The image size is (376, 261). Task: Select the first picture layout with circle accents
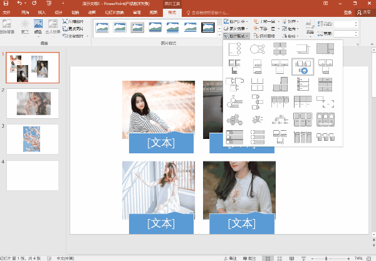coord(234,49)
